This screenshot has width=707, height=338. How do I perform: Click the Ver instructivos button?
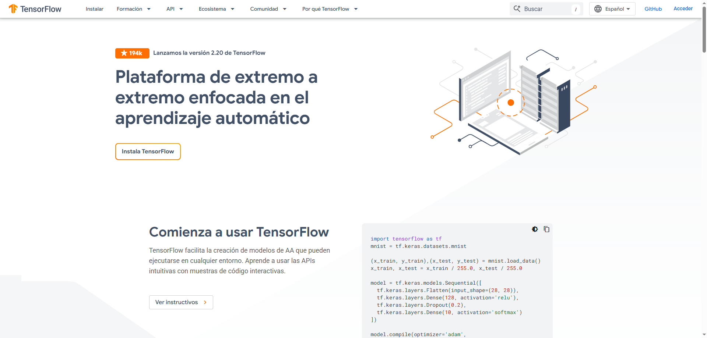point(181,302)
